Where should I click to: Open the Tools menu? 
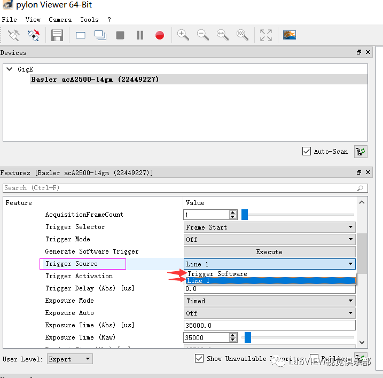[89, 20]
